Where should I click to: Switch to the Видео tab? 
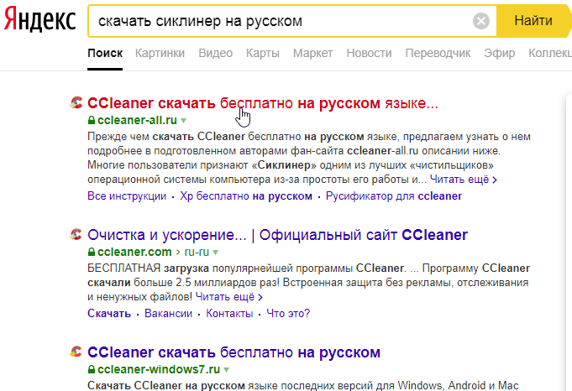coord(215,53)
